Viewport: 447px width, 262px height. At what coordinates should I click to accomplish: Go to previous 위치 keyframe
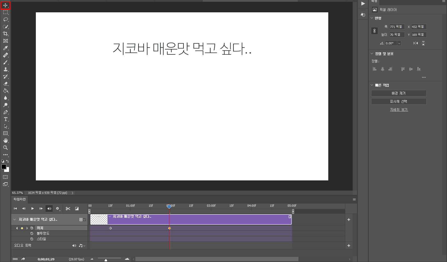pyautogui.click(x=17, y=228)
